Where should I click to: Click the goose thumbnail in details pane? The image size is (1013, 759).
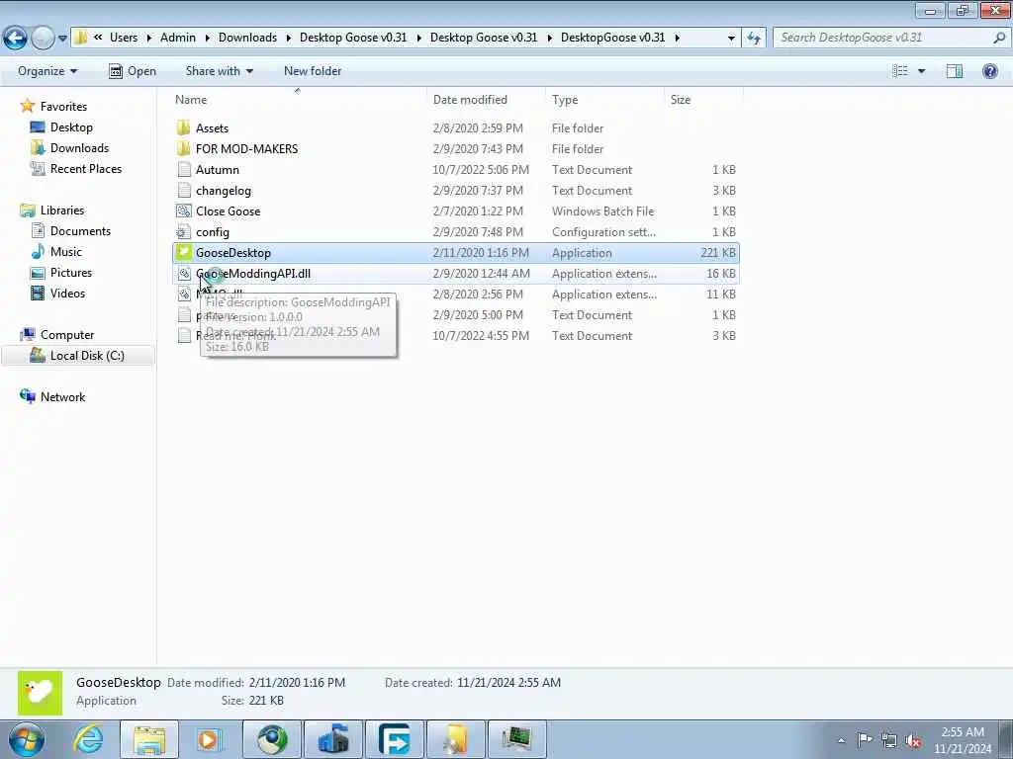[x=40, y=693]
